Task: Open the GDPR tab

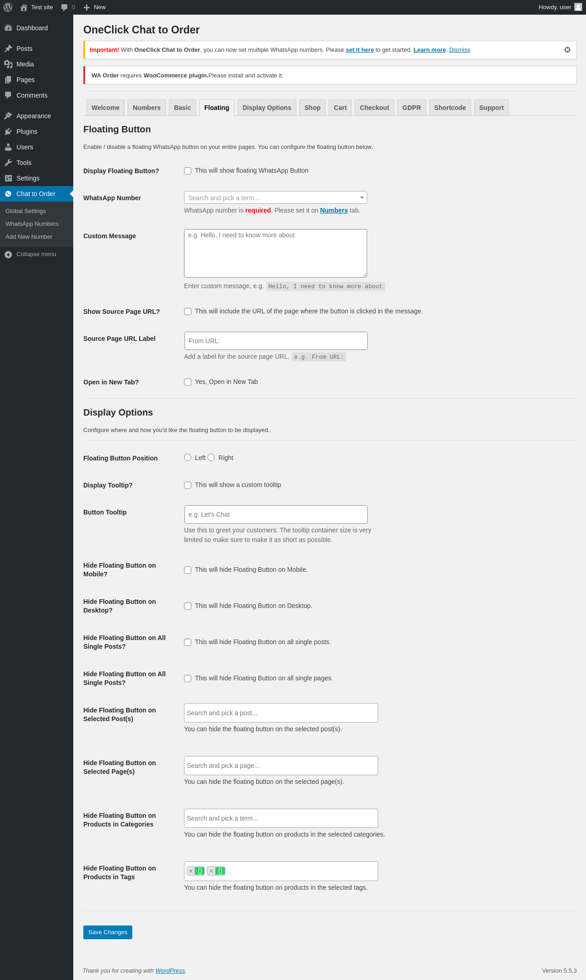Action: coord(412,108)
